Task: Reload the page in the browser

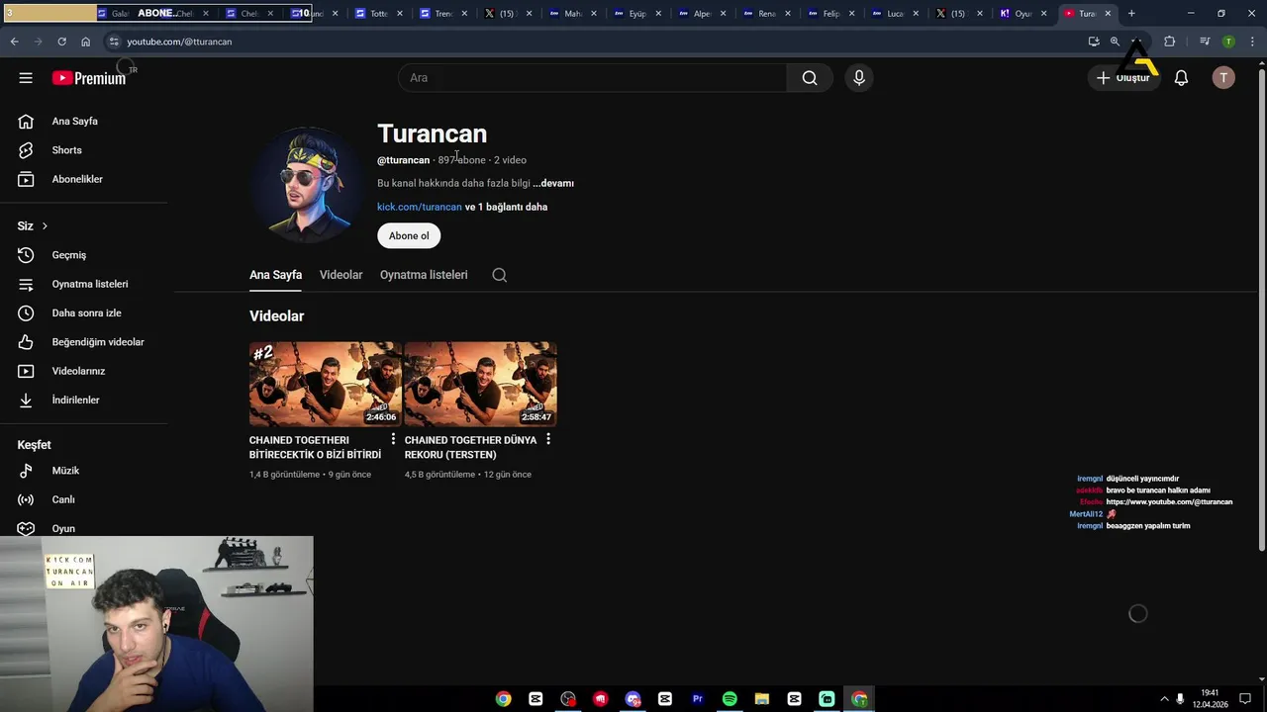Action: click(x=61, y=42)
